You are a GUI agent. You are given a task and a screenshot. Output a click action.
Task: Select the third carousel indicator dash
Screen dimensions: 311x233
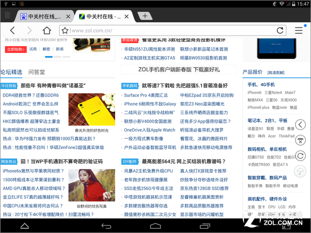(66, 57)
